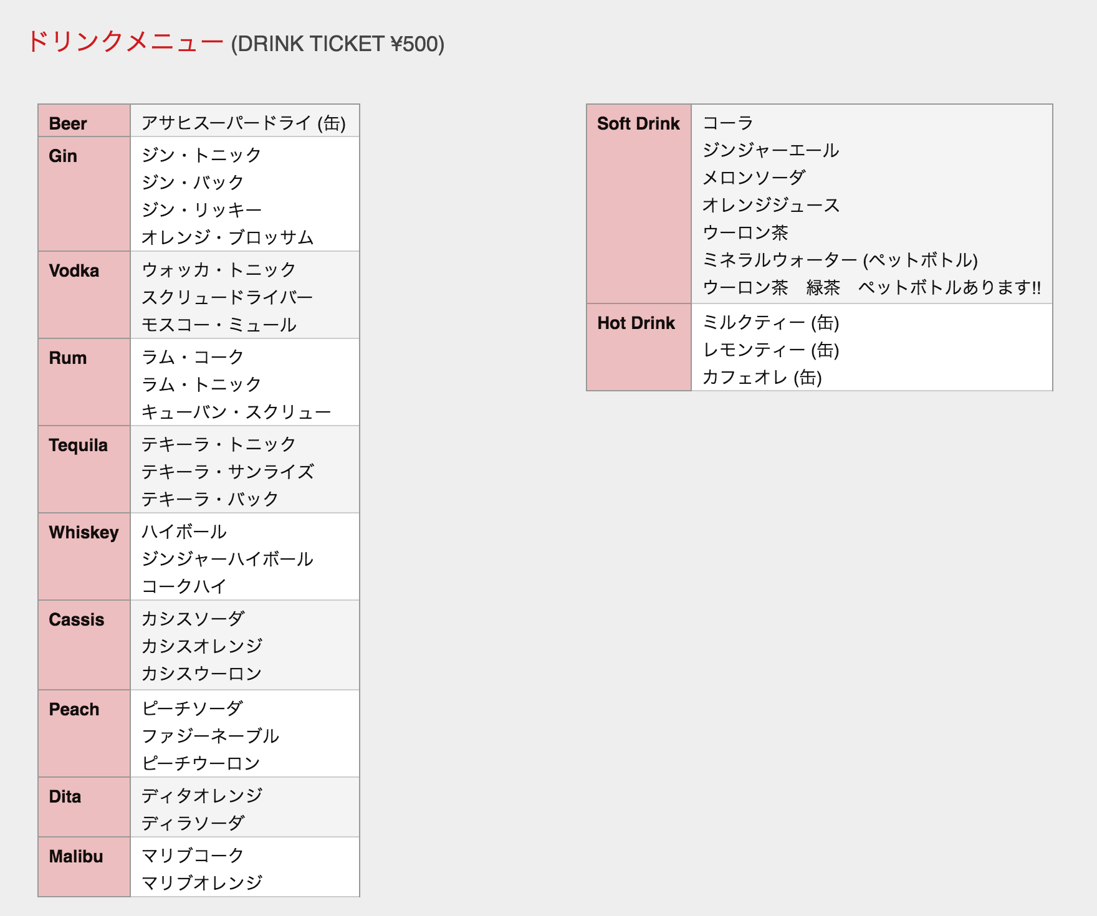
Task: Click the DRINK TICKET ¥500 text
Action: pyautogui.click(x=337, y=44)
